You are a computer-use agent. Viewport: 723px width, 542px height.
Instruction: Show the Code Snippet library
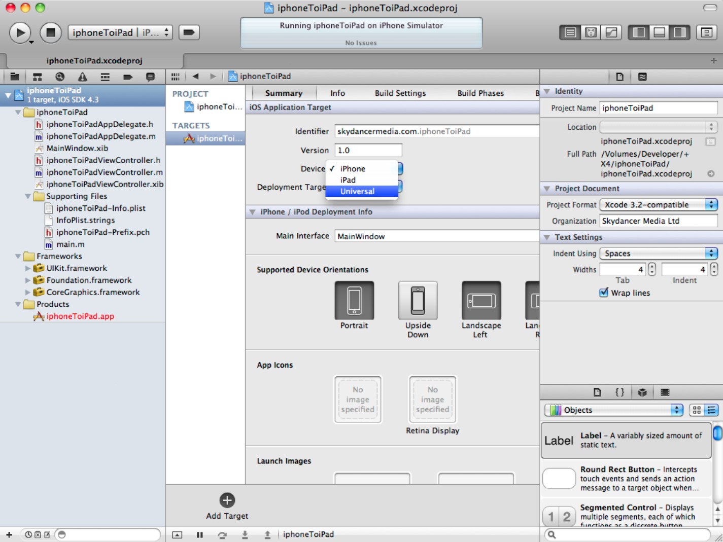(x=619, y=392)
